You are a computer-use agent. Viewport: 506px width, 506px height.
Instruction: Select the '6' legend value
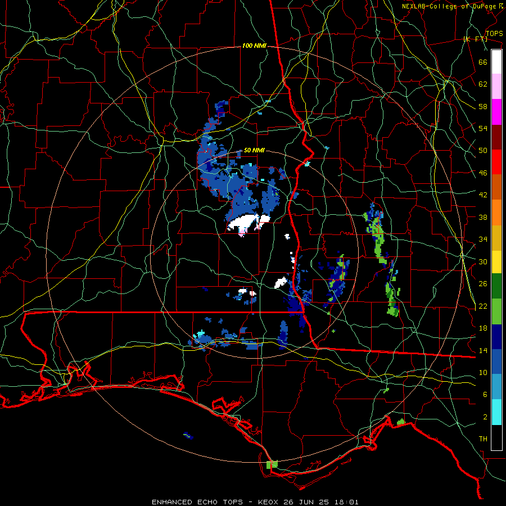pyautogui.click(x=485, y=395)
